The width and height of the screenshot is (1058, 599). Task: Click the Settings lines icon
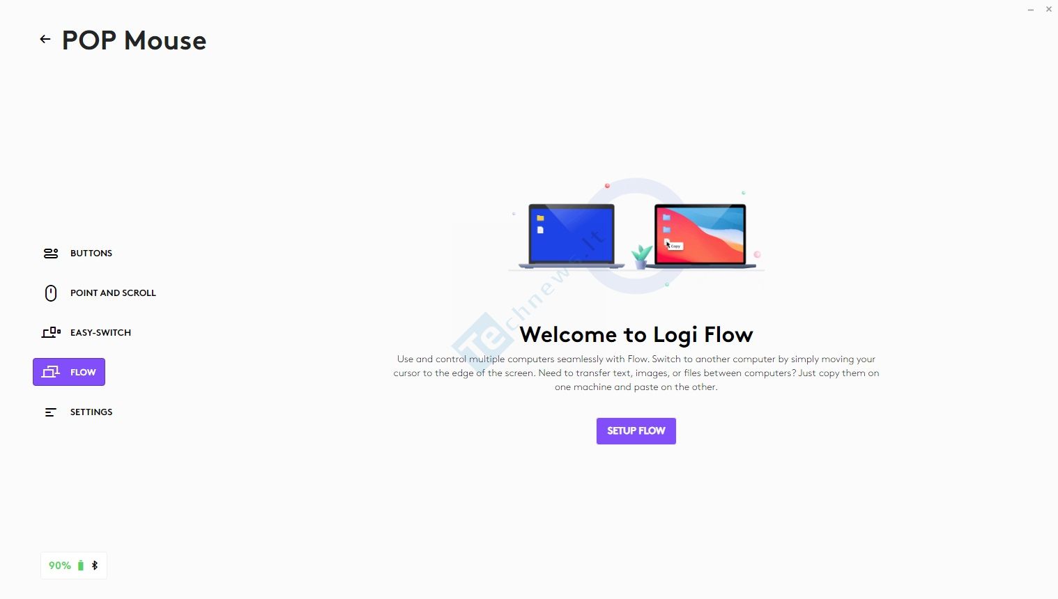click(x=51, y=412)
